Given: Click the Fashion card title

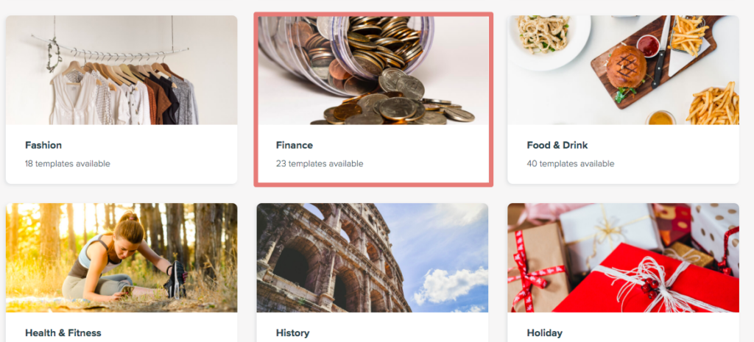Looking at the screenshot, I should coord(43,145).
